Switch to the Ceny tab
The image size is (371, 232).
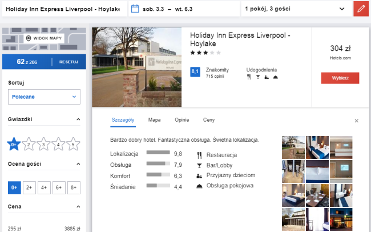(x=209, y=120)
